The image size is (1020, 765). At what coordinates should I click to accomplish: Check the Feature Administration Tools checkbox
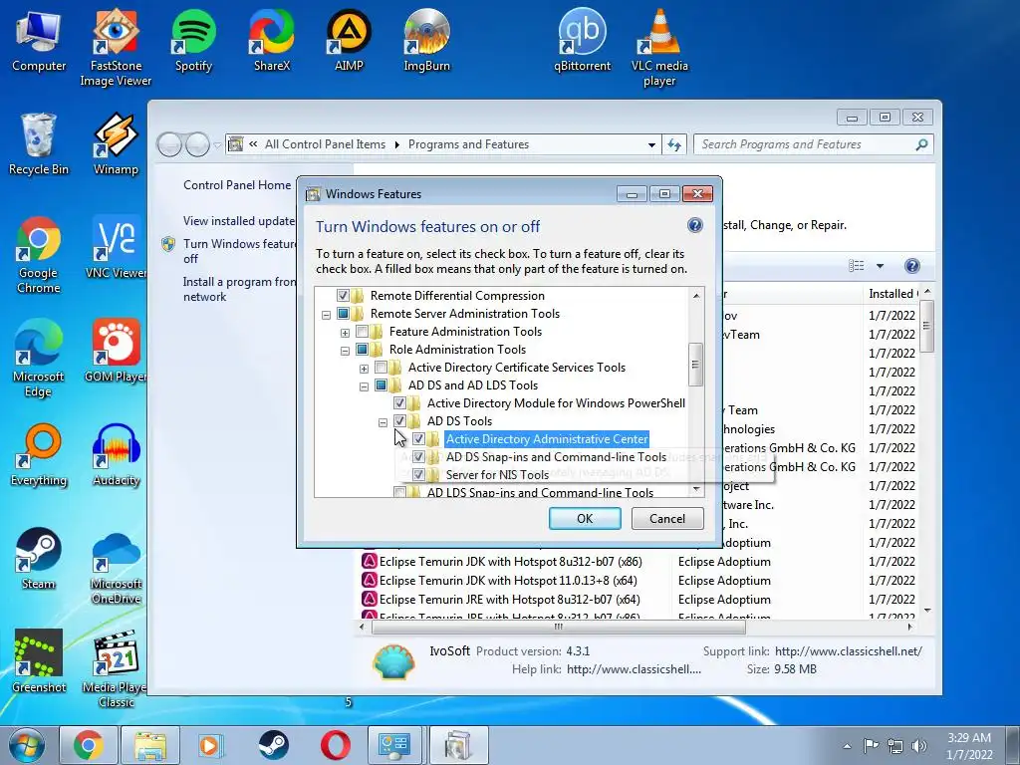(x=362, y=332)
